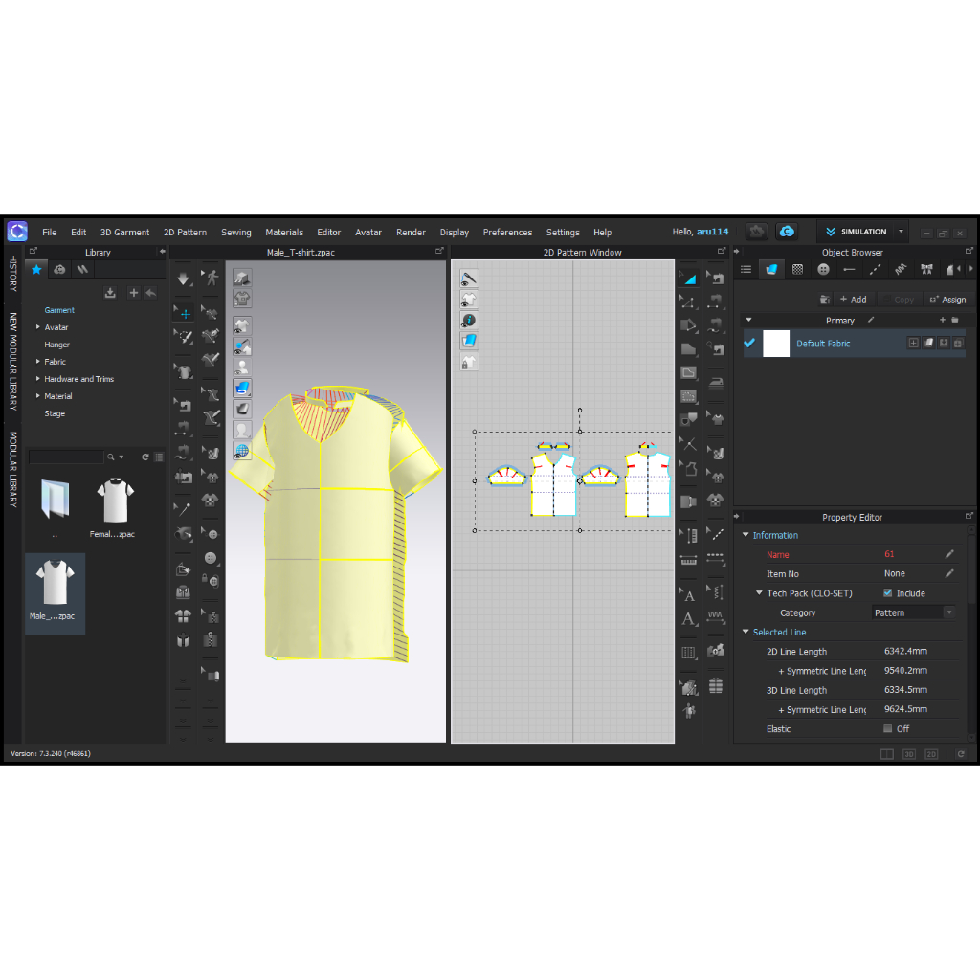Select the Zipper tool icon
This screenshot has width=980, height=980.
pos(211,639)
